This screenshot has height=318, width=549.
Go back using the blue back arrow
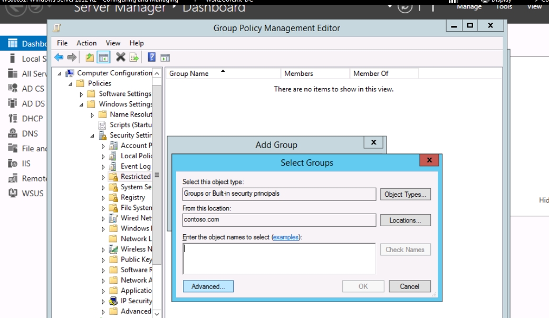point(59,57)
